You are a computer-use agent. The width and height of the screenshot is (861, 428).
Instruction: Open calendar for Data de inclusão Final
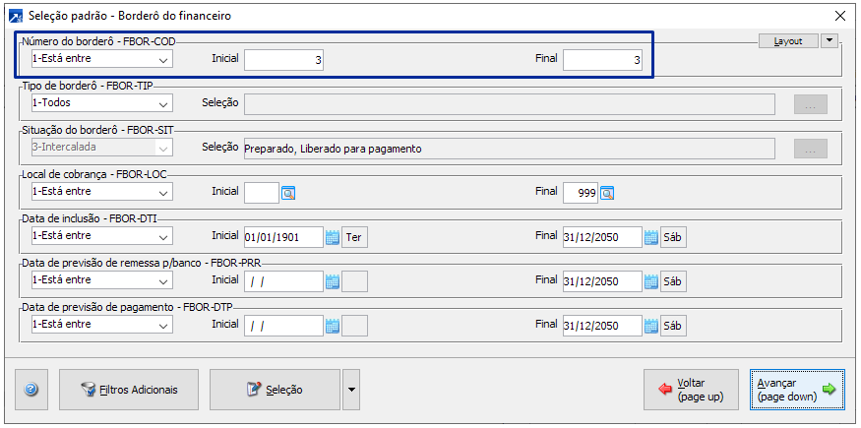click(650, 237)
